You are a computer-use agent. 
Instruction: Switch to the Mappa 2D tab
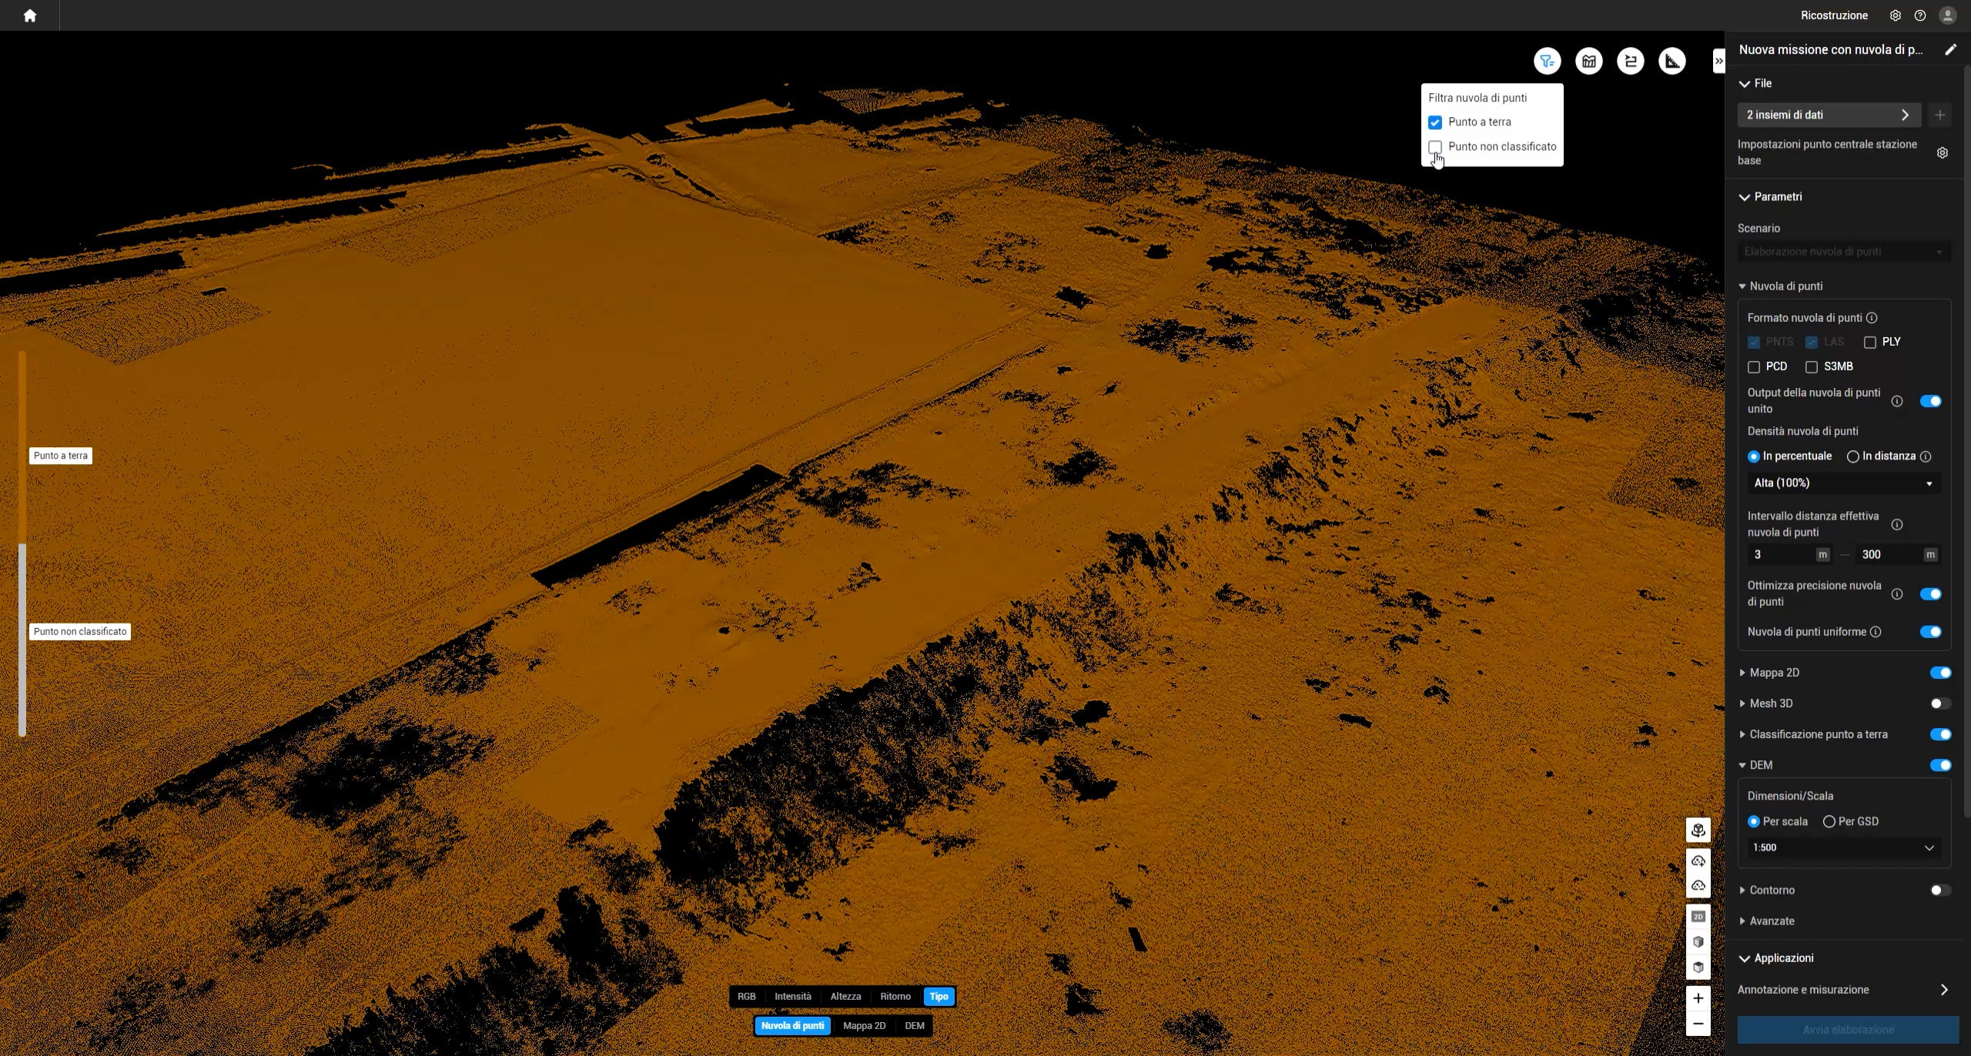click(x=864, y=1025)
